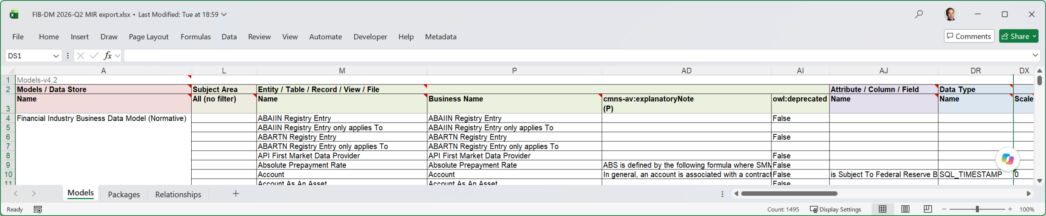This screenshot has width=1046, height=216.
Task: Switch to Page Layout view icon
Action: tap(905, 209)
